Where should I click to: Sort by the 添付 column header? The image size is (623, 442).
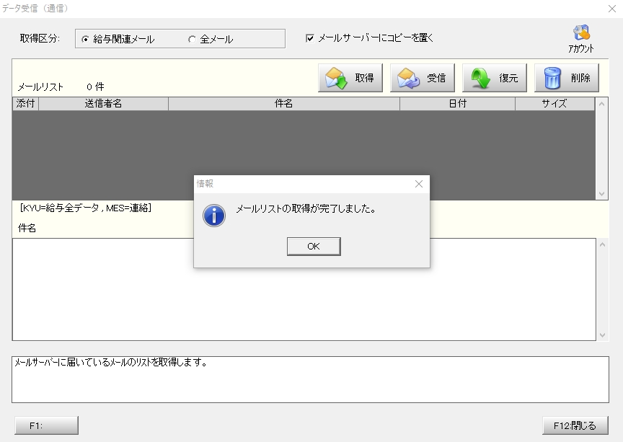[x=25, y=104]
